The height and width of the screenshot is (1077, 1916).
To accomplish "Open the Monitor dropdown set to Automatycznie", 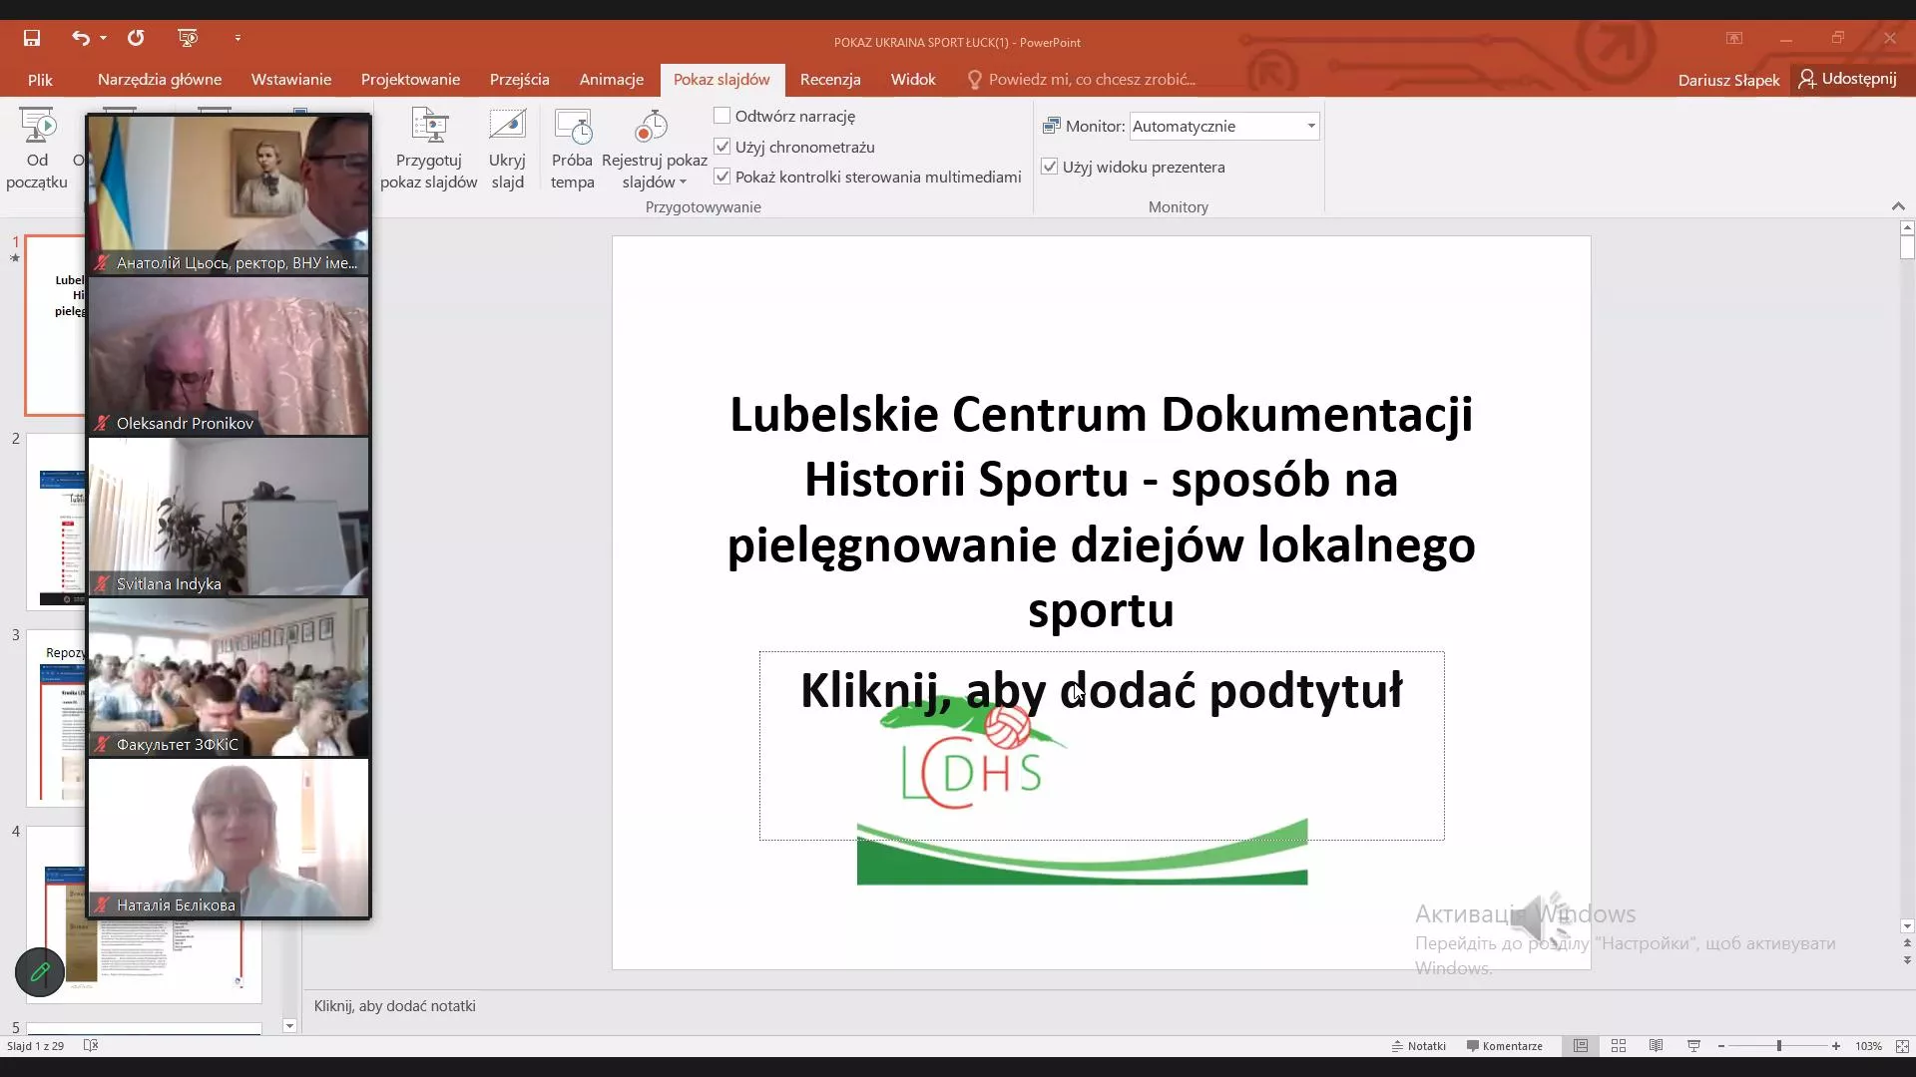I will click(x=1310, y=126).
